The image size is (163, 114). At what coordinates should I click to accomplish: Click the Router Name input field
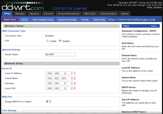(60, 54)
